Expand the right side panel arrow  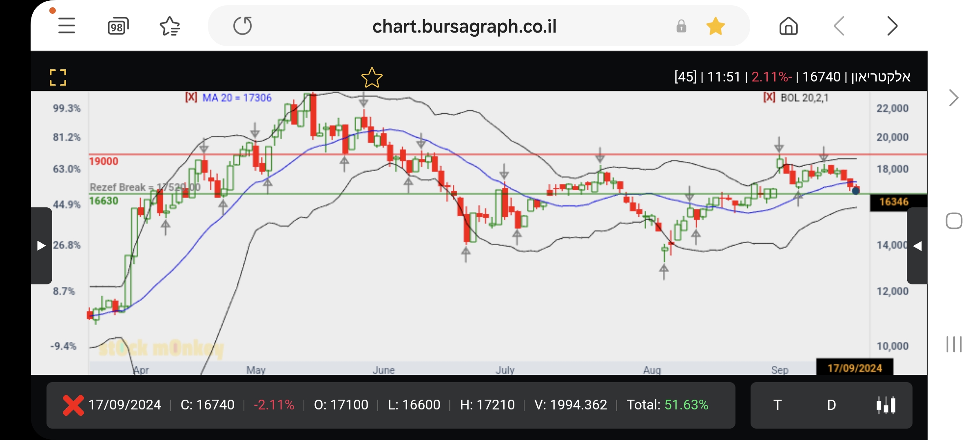[x=917, y=246]
